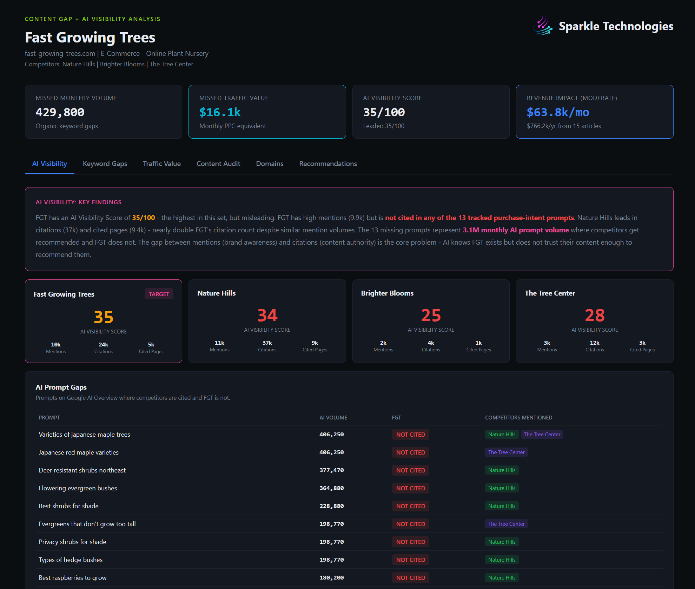Click the '37k Citations' stat under Nature Hills

(267, 346)
